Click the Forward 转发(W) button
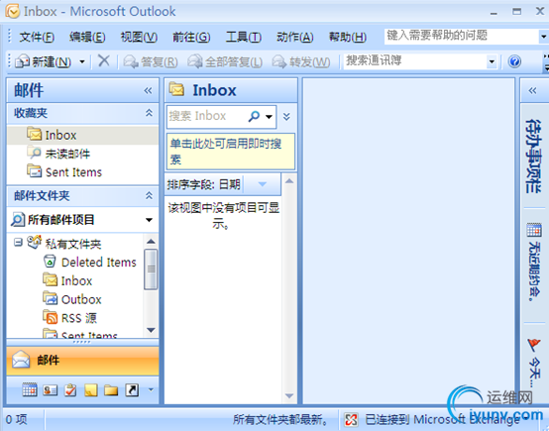 click(301, 62)
